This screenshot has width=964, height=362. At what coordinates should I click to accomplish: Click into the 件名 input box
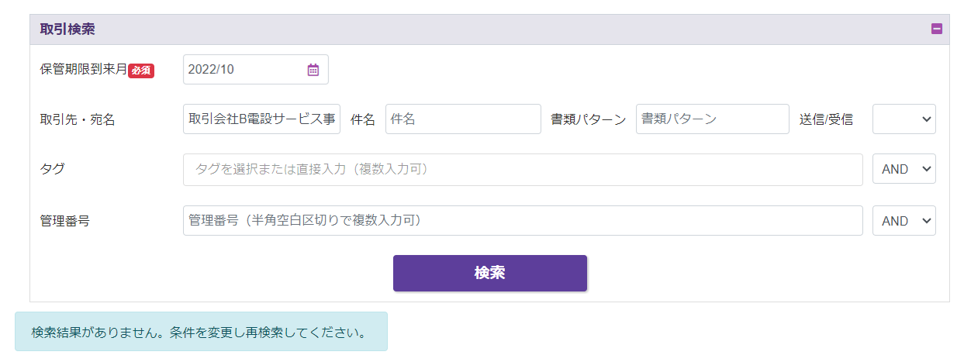click(463, 119)
